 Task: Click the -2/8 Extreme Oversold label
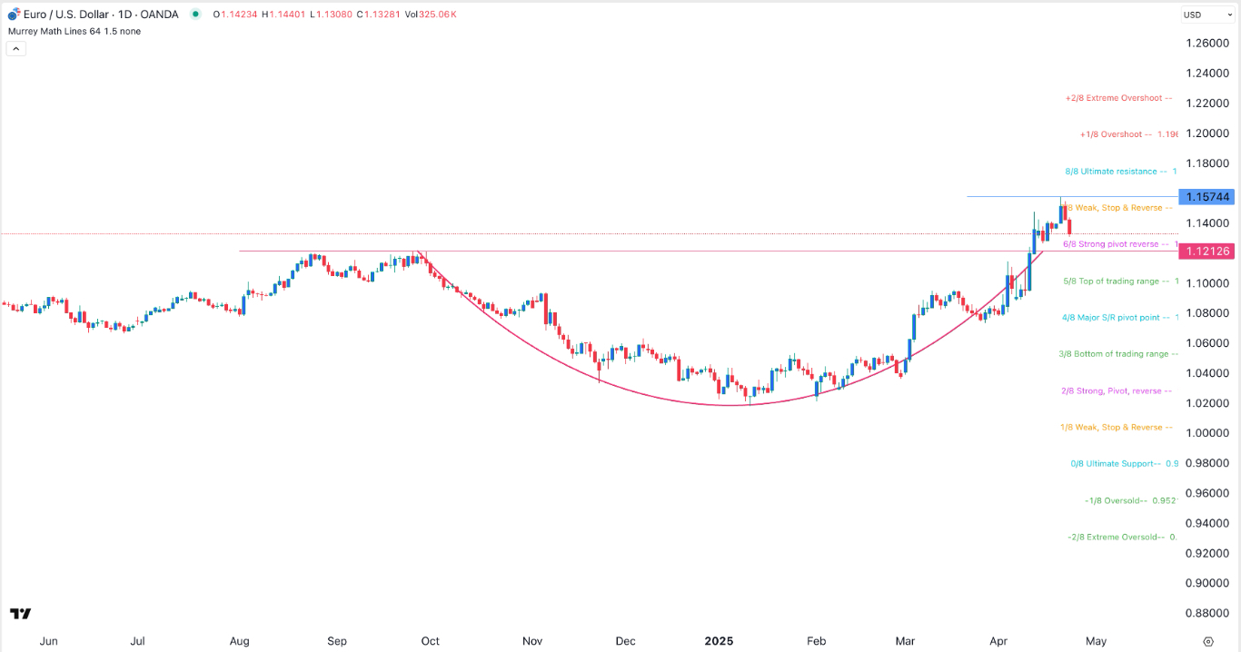1123,537
